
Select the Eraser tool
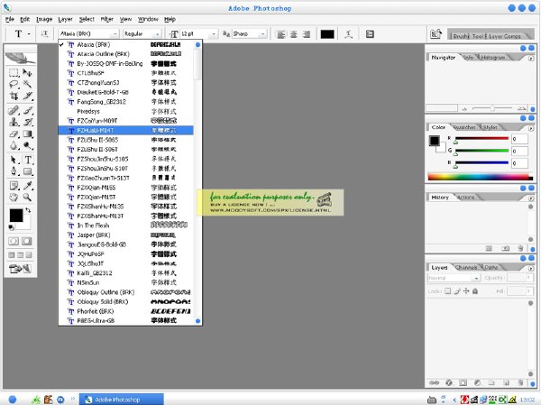[14, 134]
